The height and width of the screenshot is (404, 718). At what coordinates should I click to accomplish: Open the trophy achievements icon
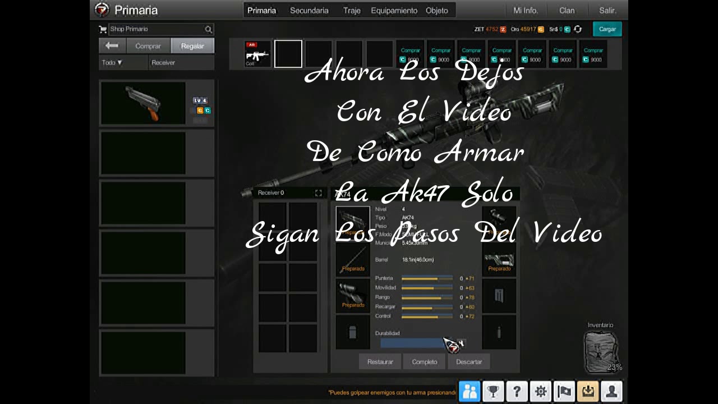pyautogui.click(x=493, y=392)
